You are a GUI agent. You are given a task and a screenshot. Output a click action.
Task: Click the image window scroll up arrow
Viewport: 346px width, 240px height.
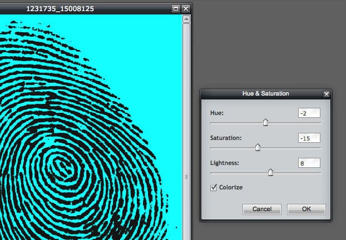[186, 19]
